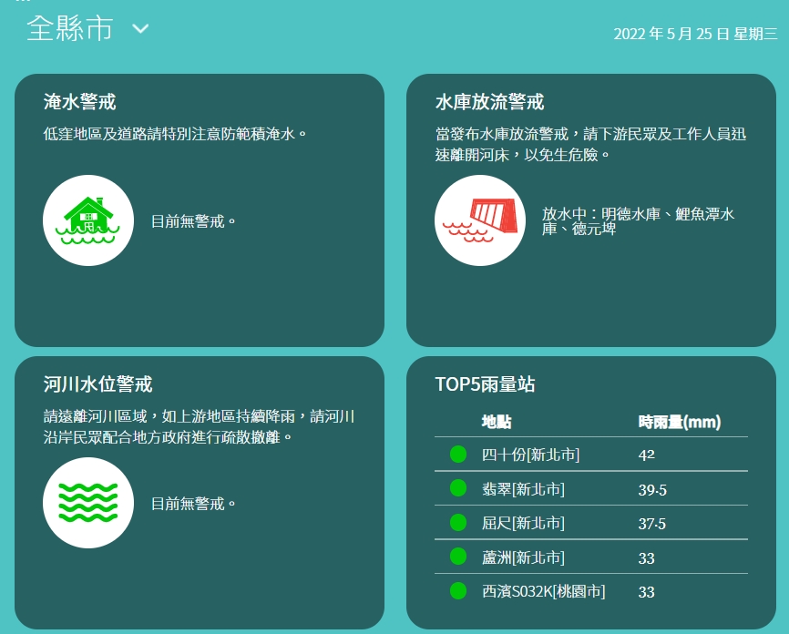Click the 時雨量(mm) column header
The height and width of the screenshot is (634, 789).
coord(680,422)
